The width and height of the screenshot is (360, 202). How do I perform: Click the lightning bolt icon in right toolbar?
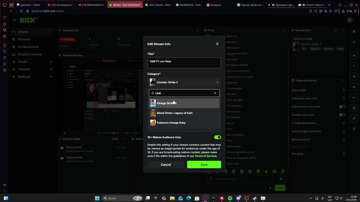click(354, 66)
